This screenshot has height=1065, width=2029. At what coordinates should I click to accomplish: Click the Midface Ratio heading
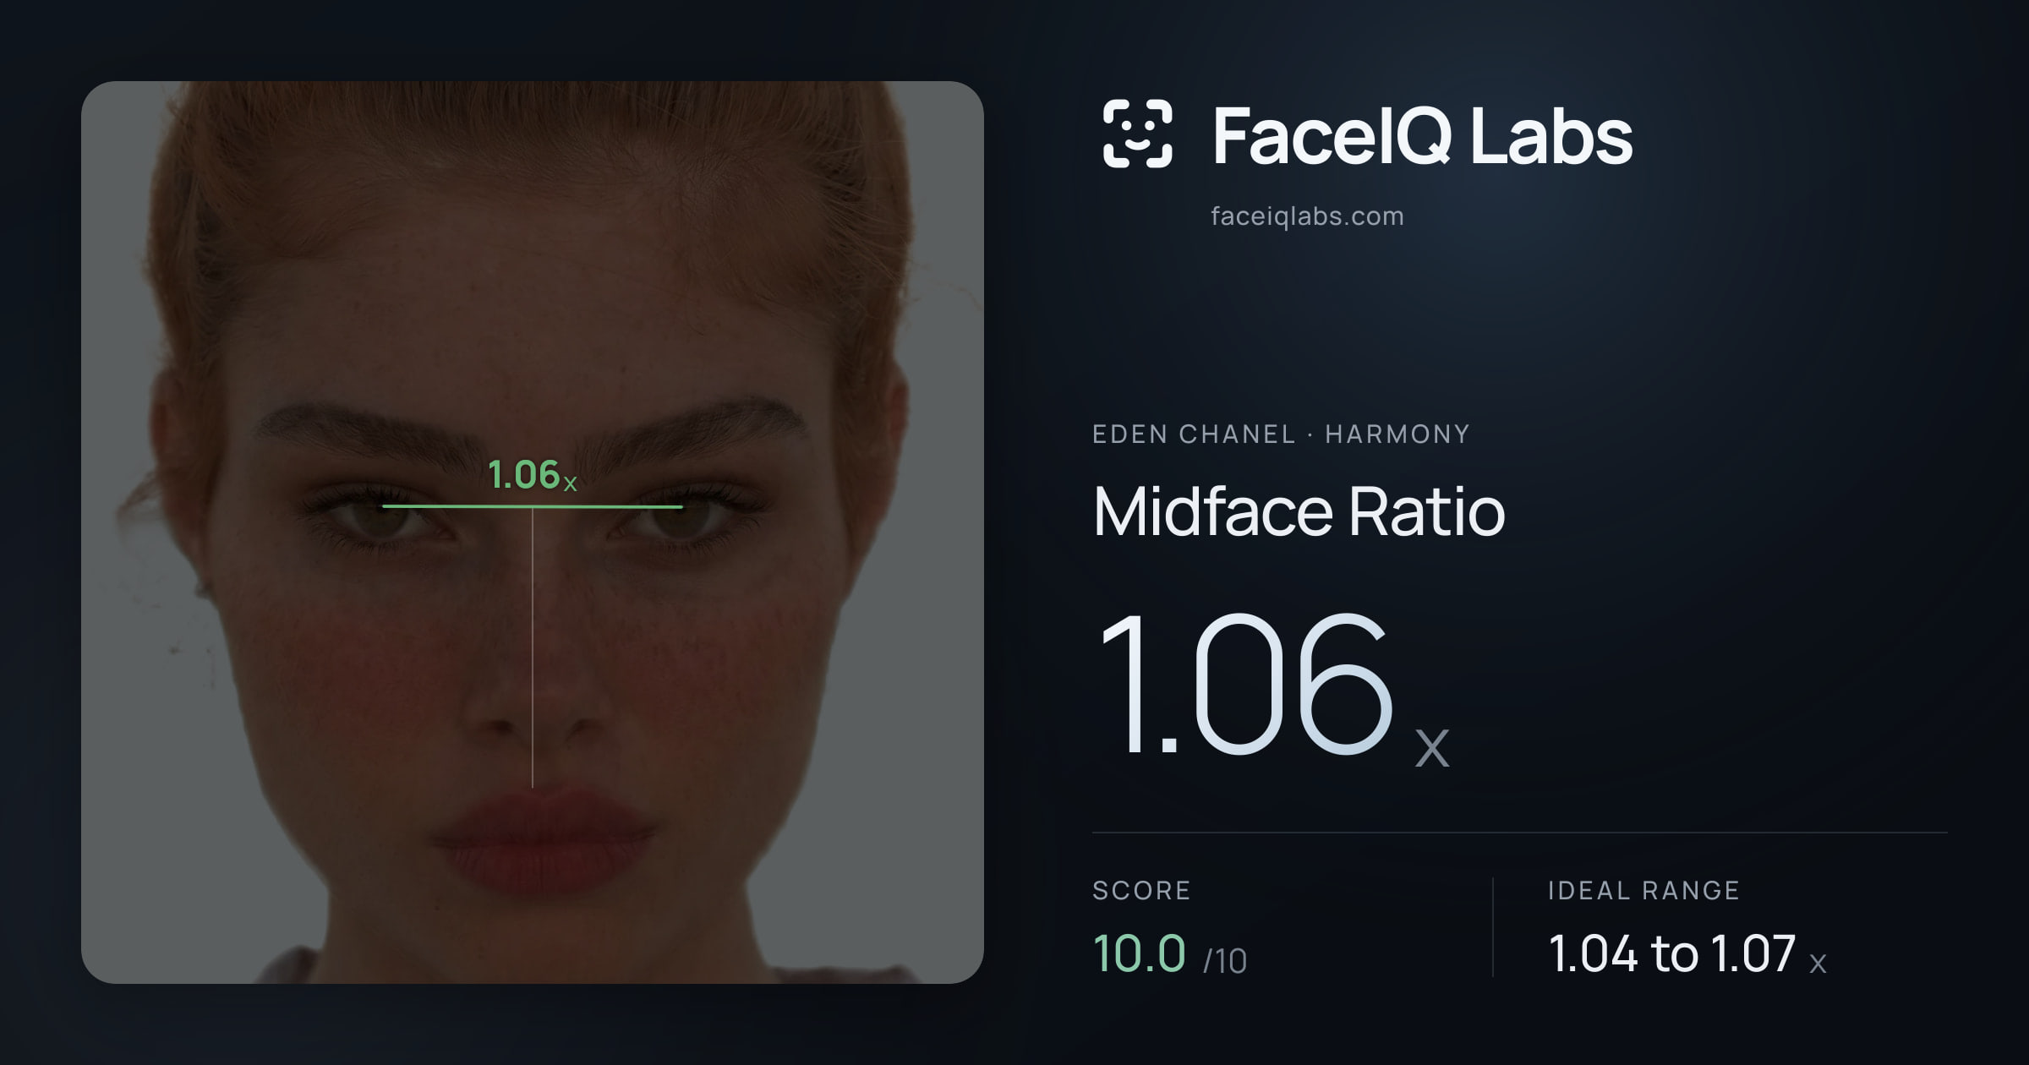[1299, 511]
